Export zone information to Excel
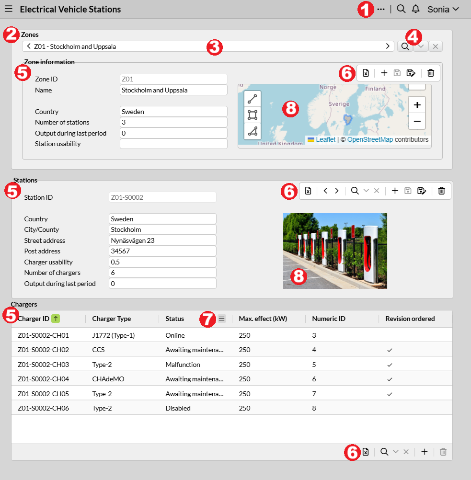The image size is (471, 480). 366,73
